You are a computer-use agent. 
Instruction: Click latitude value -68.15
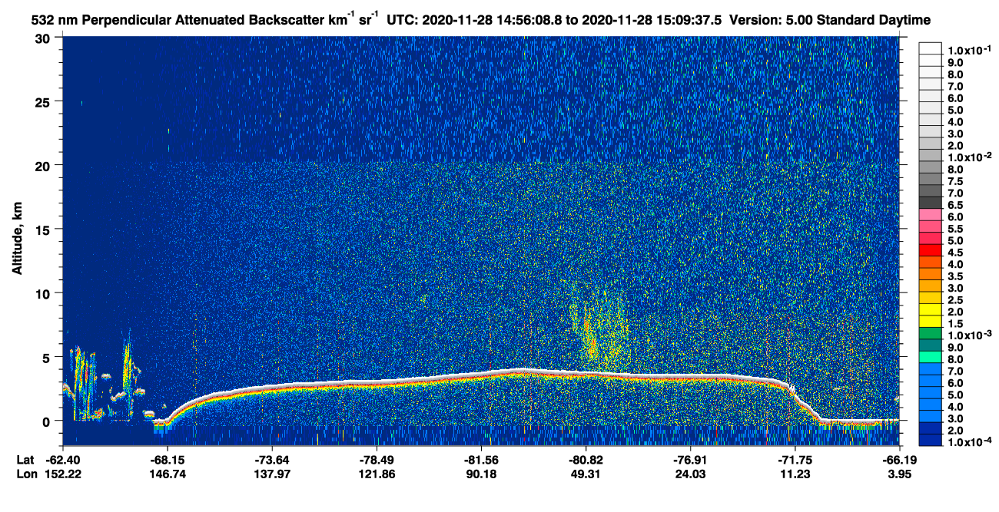click(x=168, y=460)
